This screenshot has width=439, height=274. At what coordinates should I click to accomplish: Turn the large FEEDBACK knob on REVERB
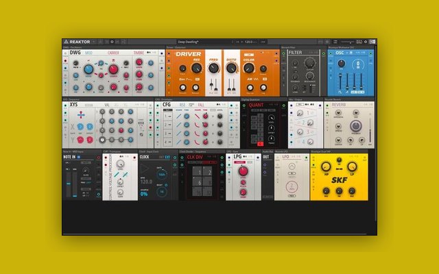tap(355, 126)
